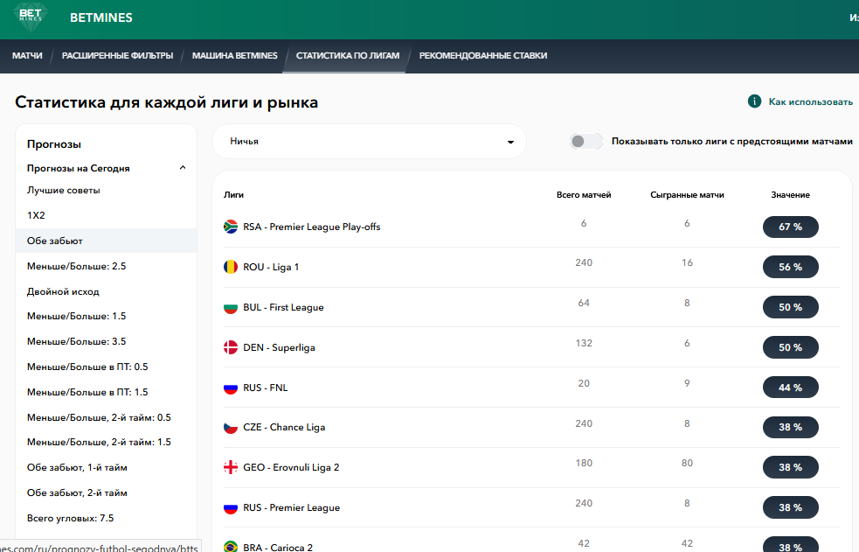Open the РАСШИРЕННЫЕ ФИЛЬТРЫ tab
The height and width of the screenshot is (552, 859).
click(117, 55)
